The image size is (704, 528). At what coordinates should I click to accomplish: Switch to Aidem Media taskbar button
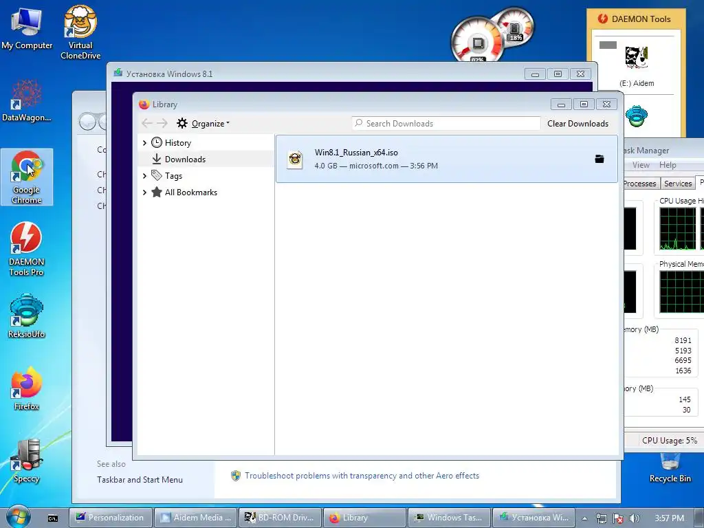(196, 518)
